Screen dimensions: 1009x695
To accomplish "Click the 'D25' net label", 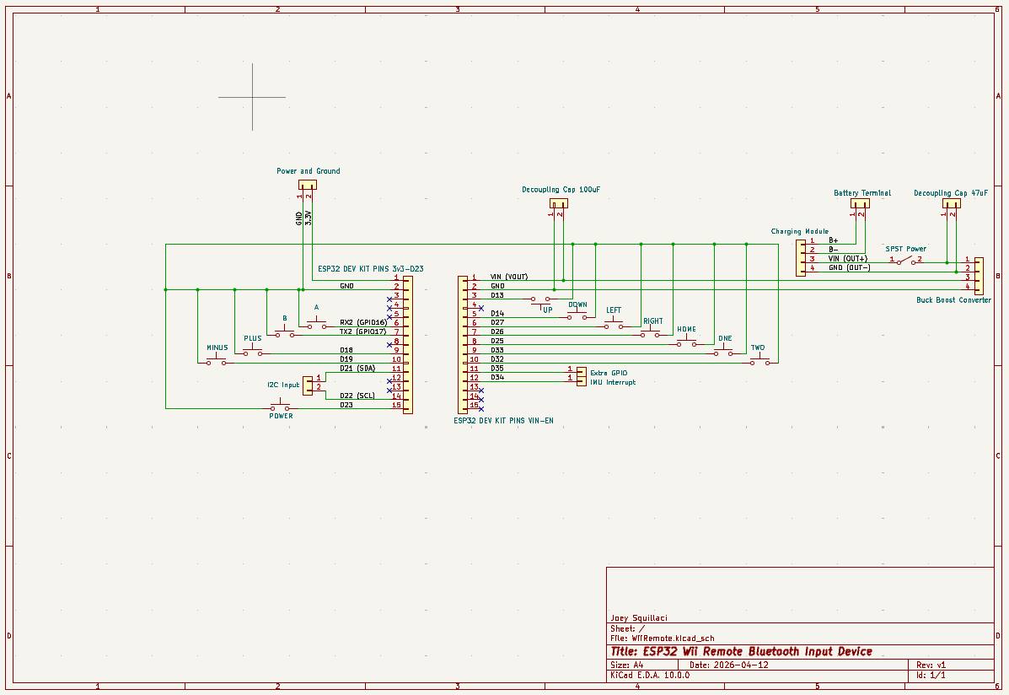I will tap(496, 341).
